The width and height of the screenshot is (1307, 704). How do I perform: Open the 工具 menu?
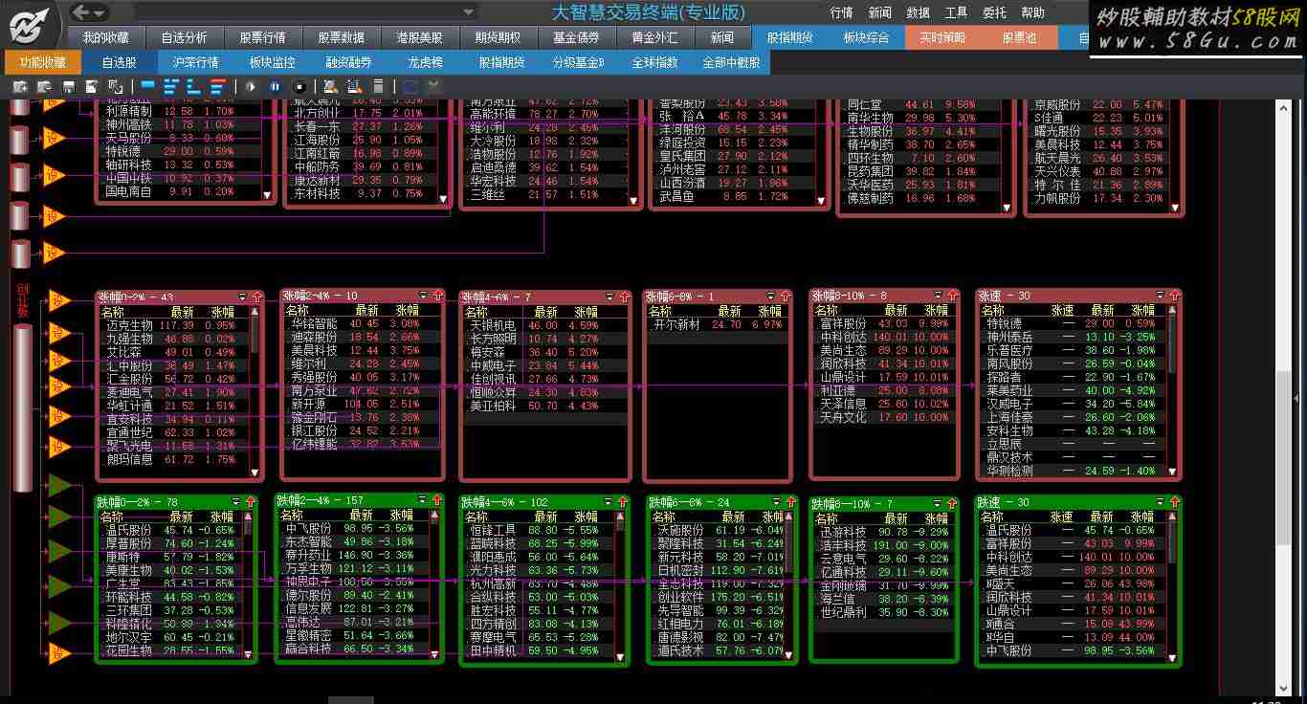point(956,12)
